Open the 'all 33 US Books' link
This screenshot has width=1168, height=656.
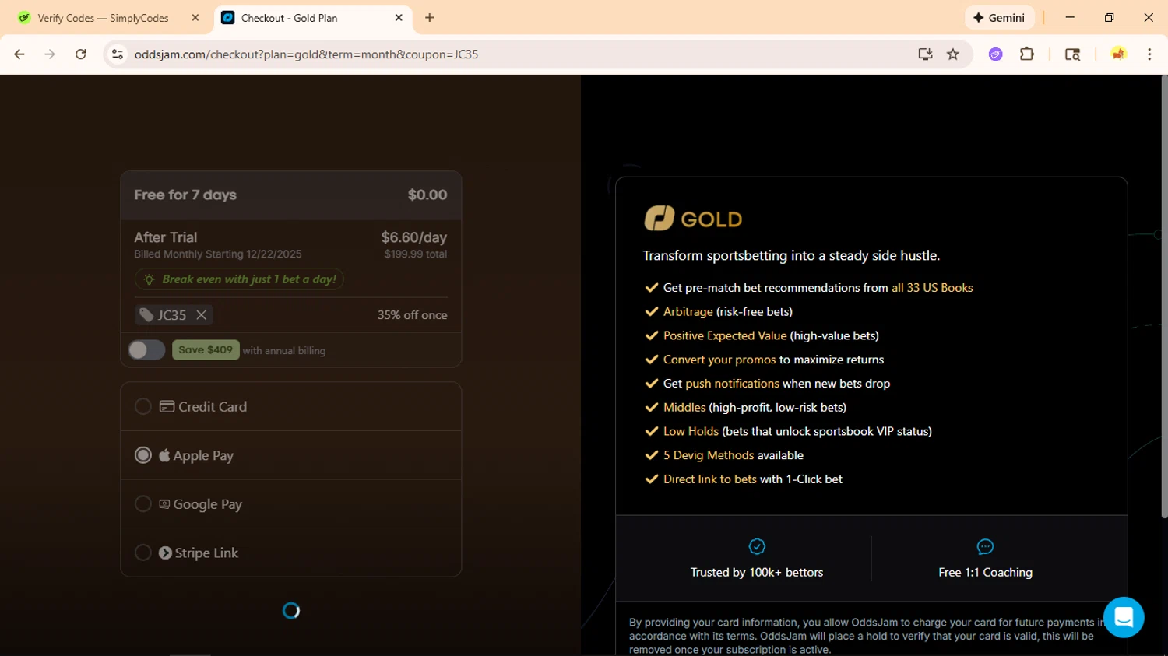pyautogui.click(x=932, y=288)
